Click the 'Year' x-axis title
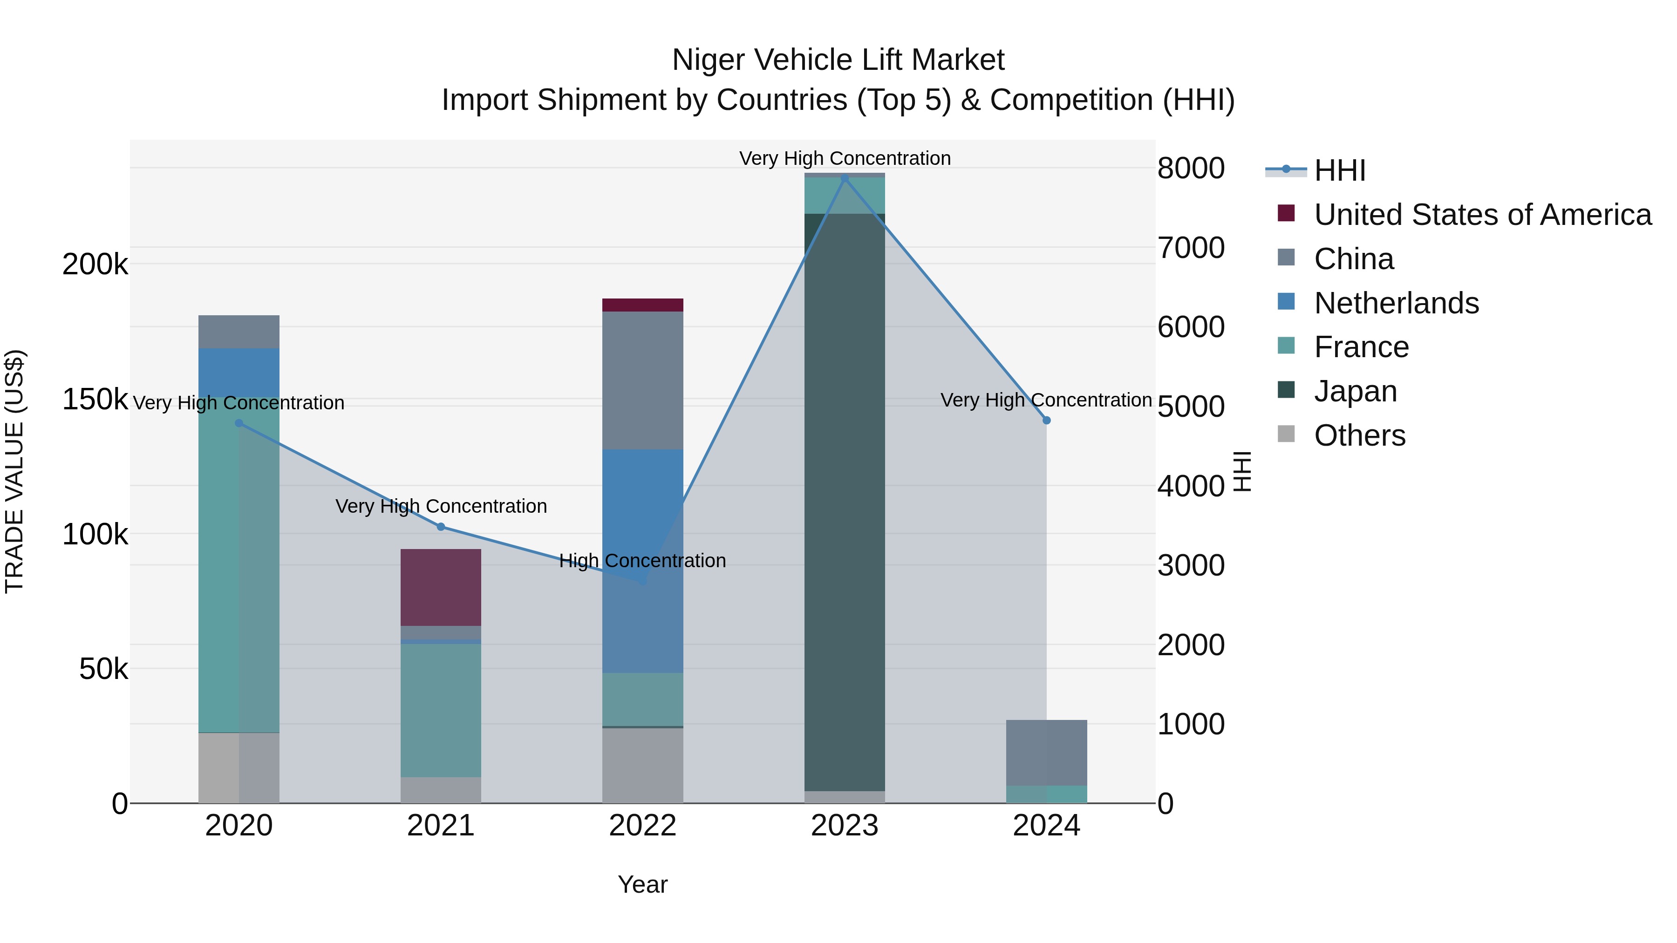Screen dimensions: 1677x943 click(642, 884)
